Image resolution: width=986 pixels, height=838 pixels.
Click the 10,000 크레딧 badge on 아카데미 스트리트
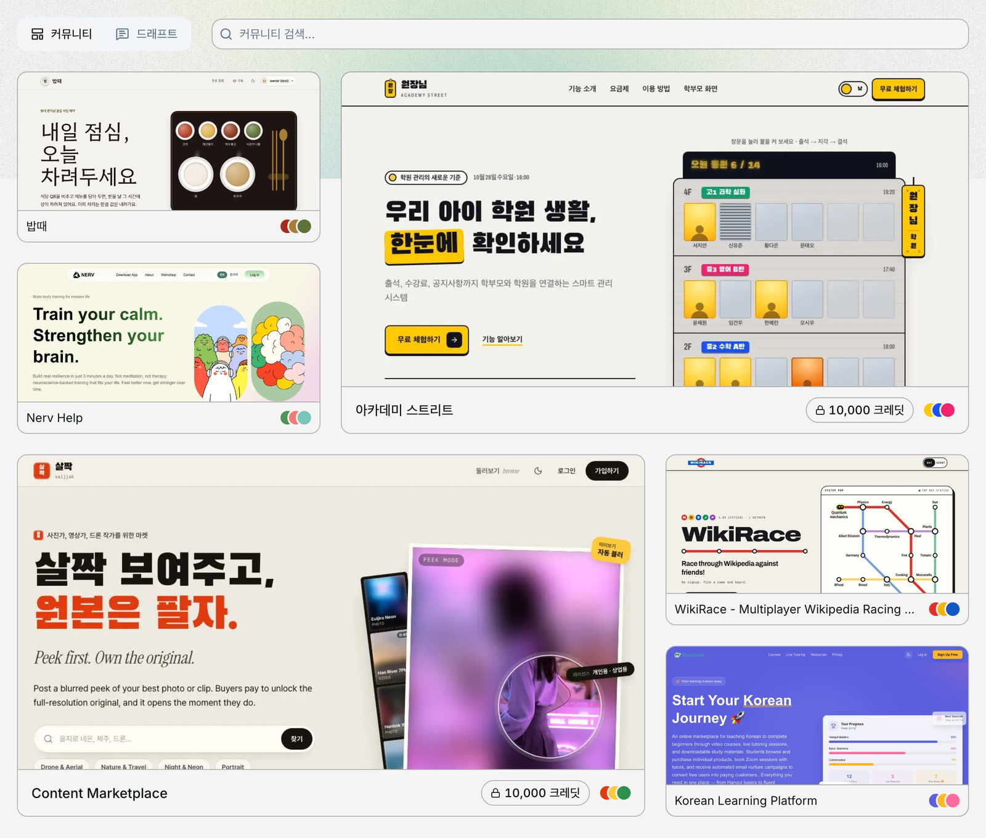[x=860, y=410]
